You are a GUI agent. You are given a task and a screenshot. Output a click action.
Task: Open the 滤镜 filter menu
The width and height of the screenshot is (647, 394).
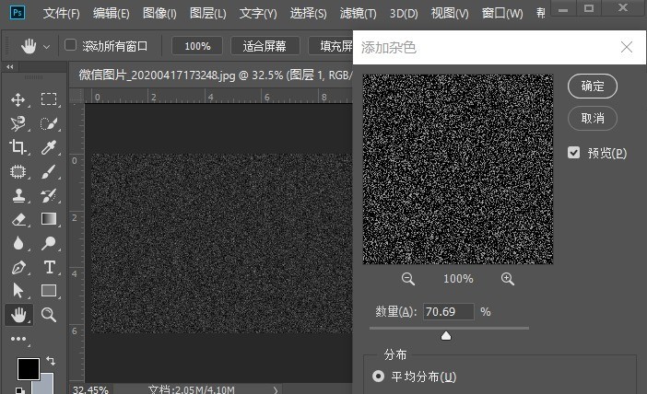(x=358, y=13)
